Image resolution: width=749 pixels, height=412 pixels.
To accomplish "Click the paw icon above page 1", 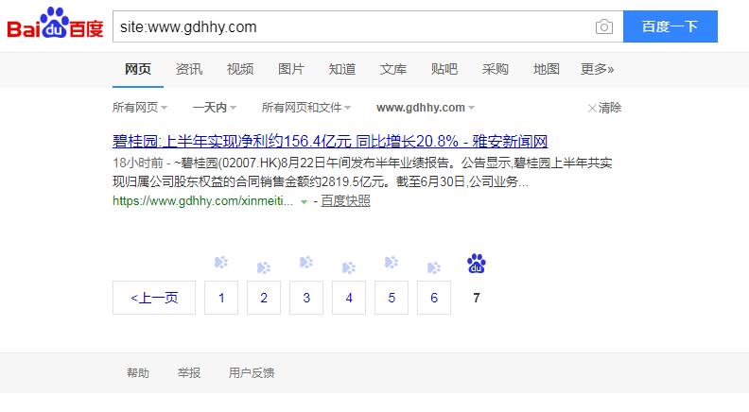I will point(221,262).
